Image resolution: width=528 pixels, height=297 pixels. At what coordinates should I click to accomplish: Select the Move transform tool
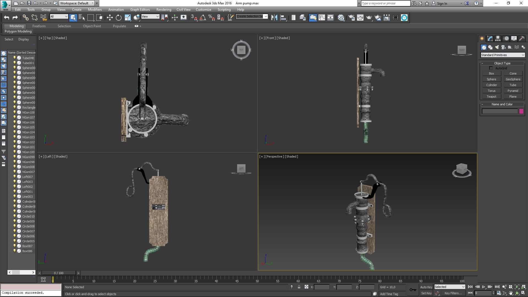(x=110, y=18)
